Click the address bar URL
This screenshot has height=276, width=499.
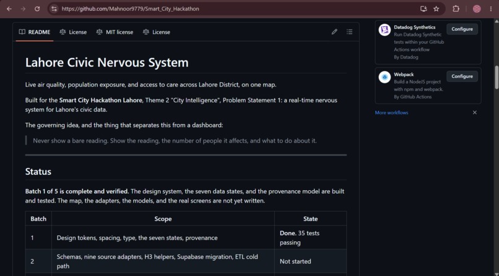pyautogui.click(x=130, y=9)
